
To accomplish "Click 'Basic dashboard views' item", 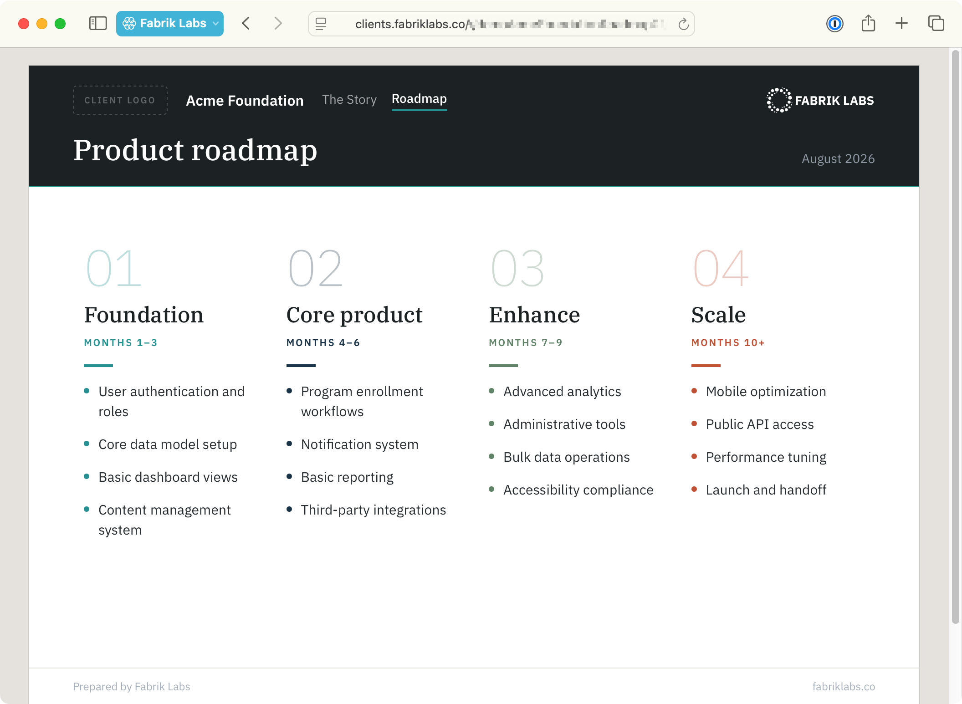I will click(x=168, y=477).
